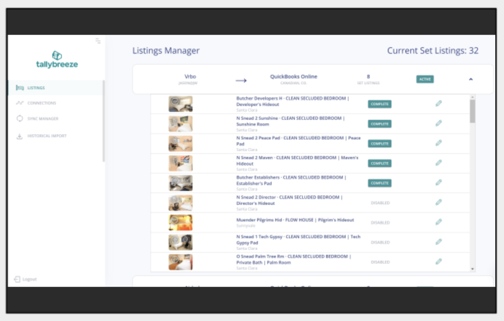Edit the Palm Room listing pencil icon
504x321 pixels.
439,261
